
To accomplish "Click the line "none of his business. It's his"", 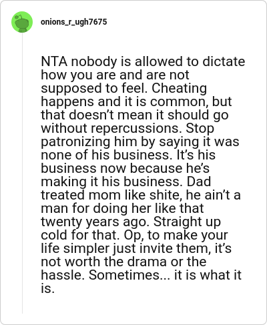I will click(128, 155).
